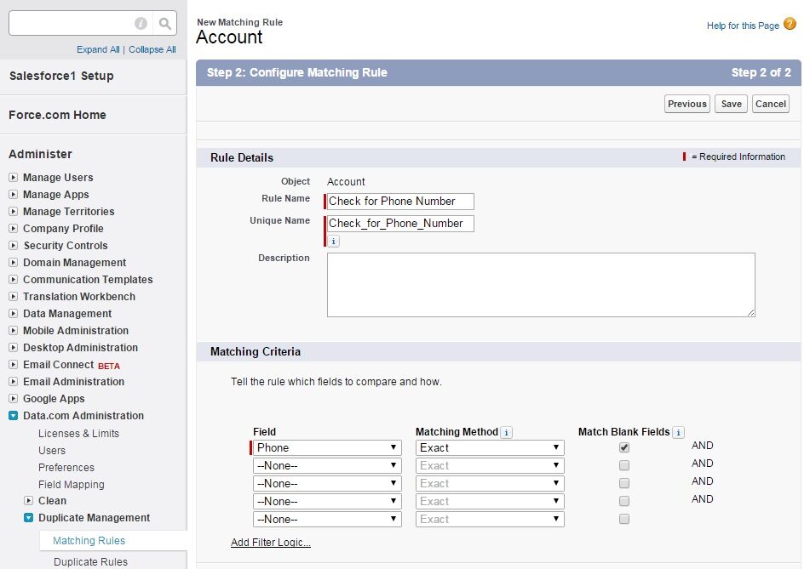Click the search magnifier icon in sidebar
Image resolution: width=810 pixels, height=569 pixels.
pyautogui.click(x=165, y=24)
